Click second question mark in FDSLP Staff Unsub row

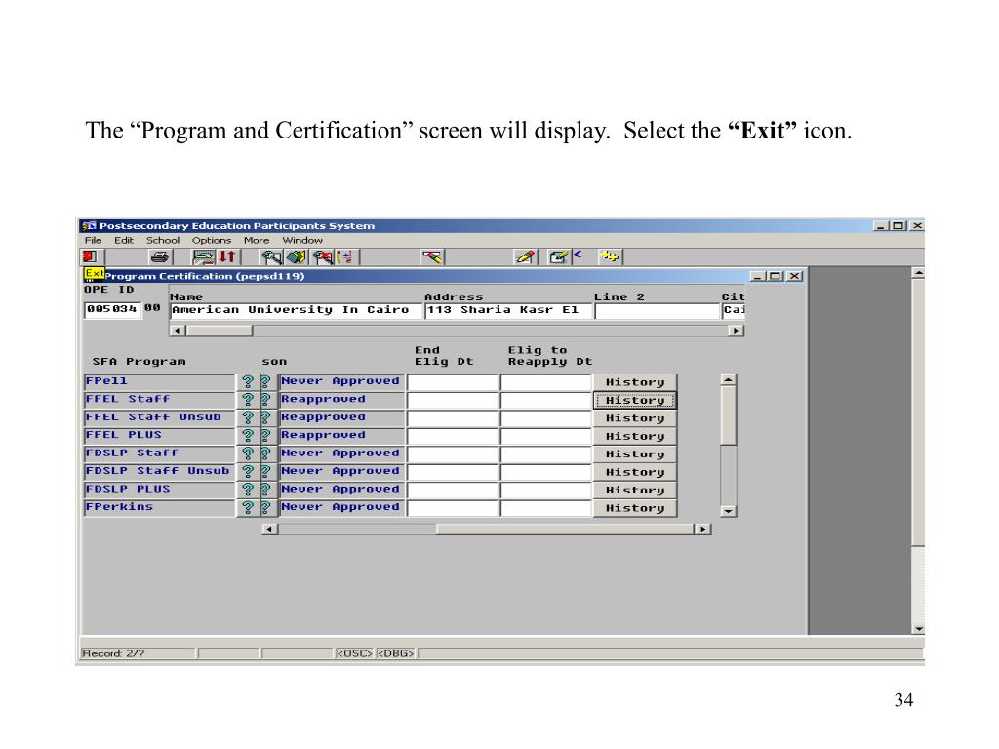[x=265, y=471]
